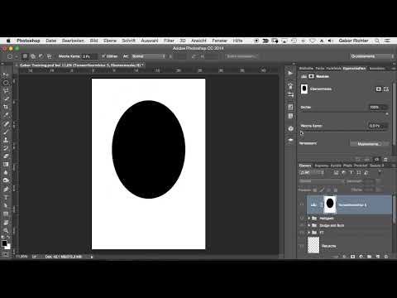Toggle lock all for layer
This screenshot has height=298, width=397.
[336, 190]
